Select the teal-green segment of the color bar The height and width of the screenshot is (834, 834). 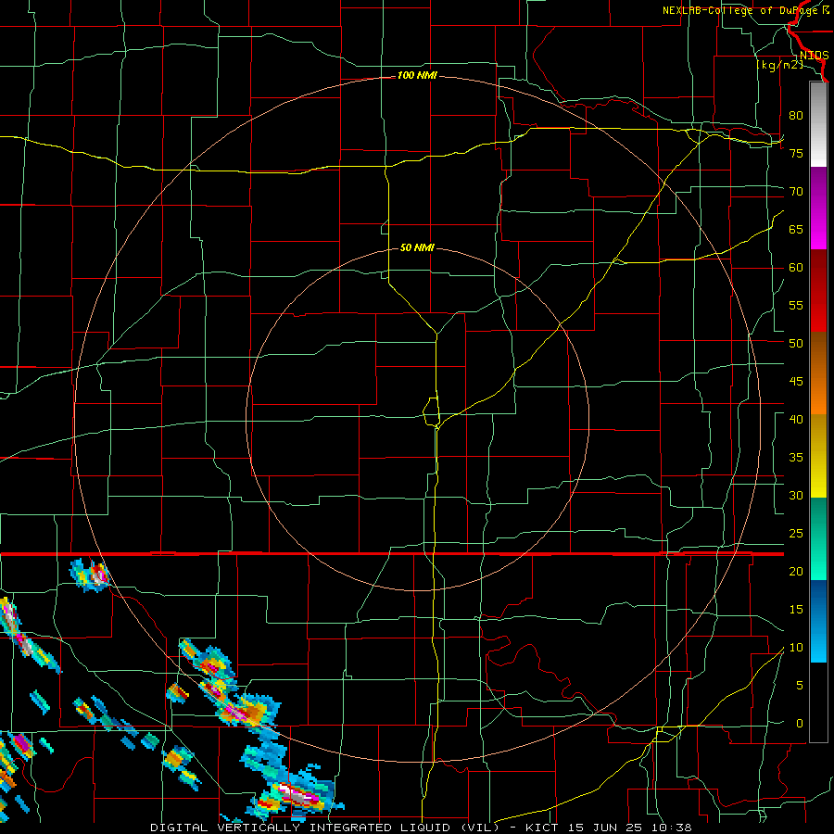818,538
